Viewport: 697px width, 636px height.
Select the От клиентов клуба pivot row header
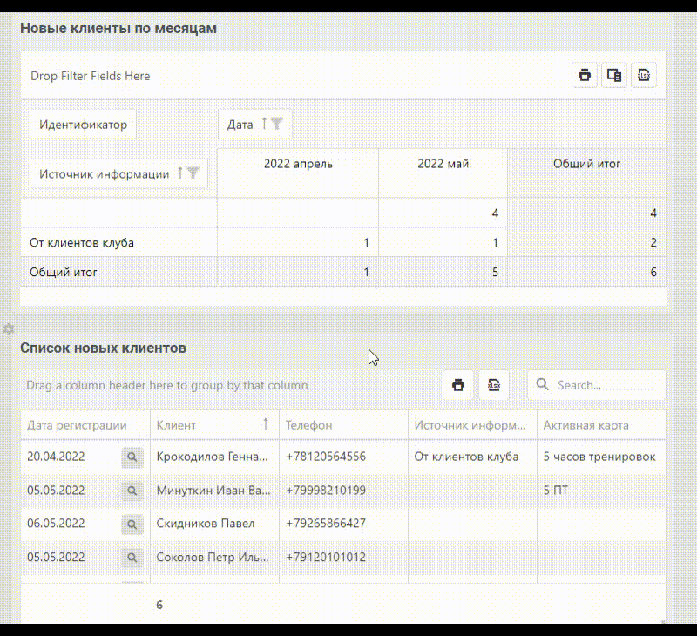118,243
